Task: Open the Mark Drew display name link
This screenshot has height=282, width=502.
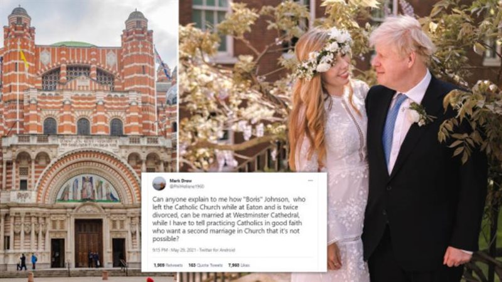Action: pyautogui.click(x=181, y=180)
